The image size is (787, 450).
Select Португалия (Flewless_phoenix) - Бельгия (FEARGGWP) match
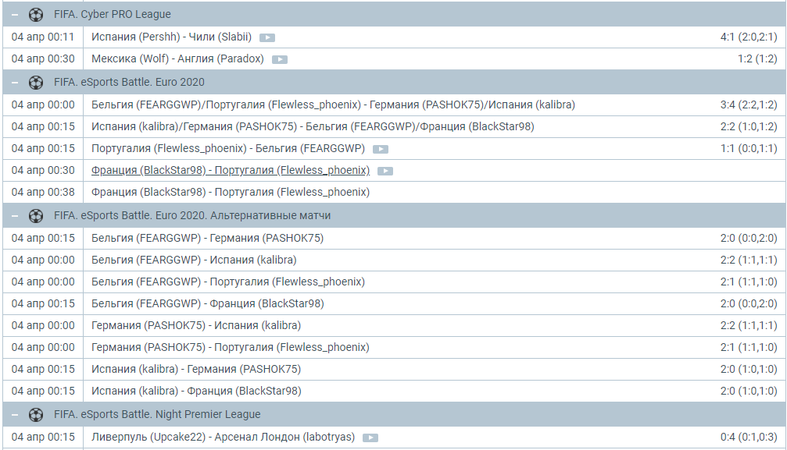228,148
